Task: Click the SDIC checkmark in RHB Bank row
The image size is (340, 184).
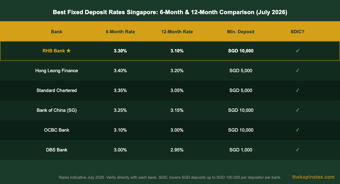Action: [x=297, y=51]
